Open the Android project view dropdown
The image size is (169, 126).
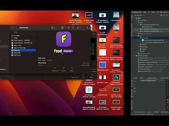coord(139,15)
